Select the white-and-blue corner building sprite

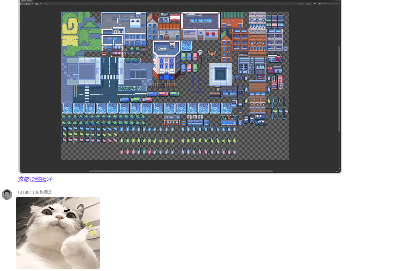click(x=167, y=60)
